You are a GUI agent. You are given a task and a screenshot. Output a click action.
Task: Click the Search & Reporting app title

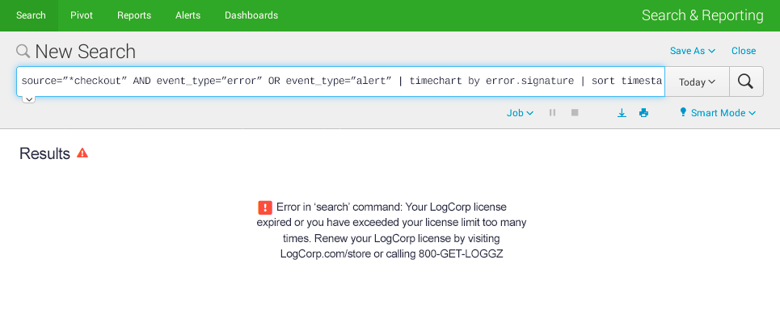point(702,15)
